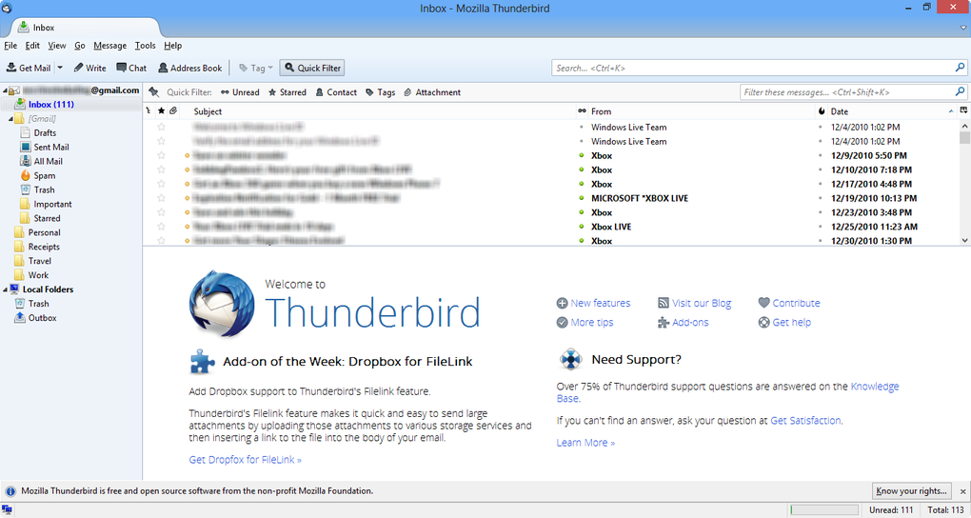Sort by the attachment column header
971x518 pixels.
click(x=173, y=110)
